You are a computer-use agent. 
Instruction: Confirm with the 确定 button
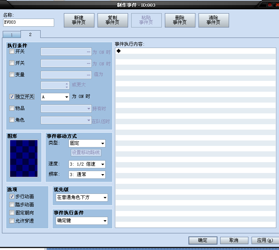click(x=203, y=240)
